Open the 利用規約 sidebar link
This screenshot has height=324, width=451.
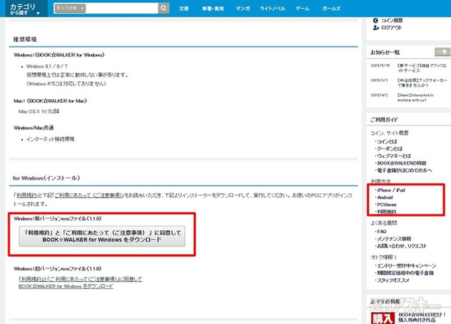click(x=386, y=212)
